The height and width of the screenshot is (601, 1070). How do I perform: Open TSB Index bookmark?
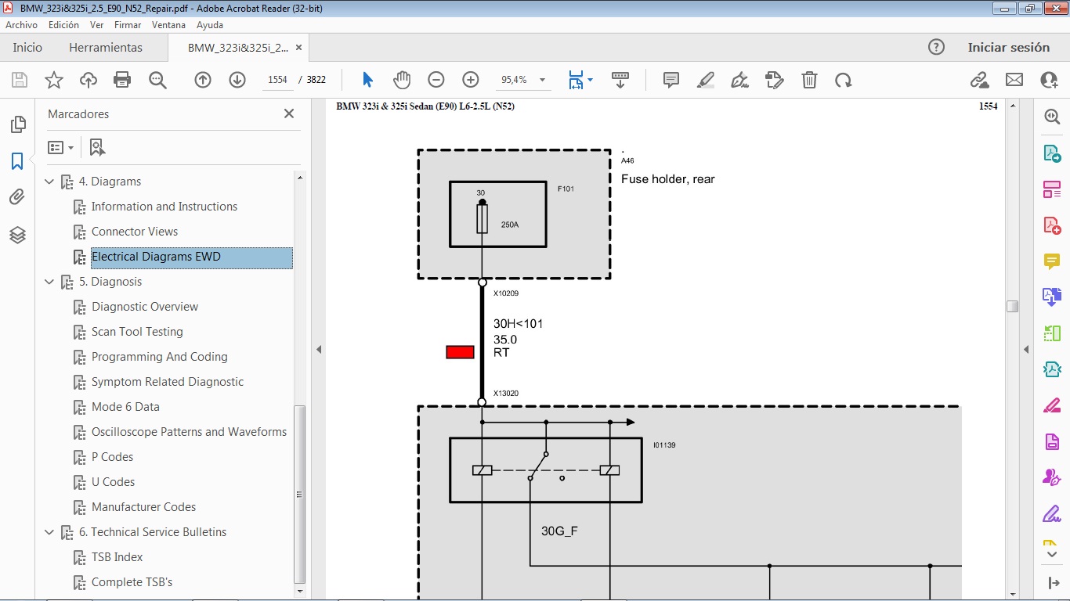coord(117,557)
